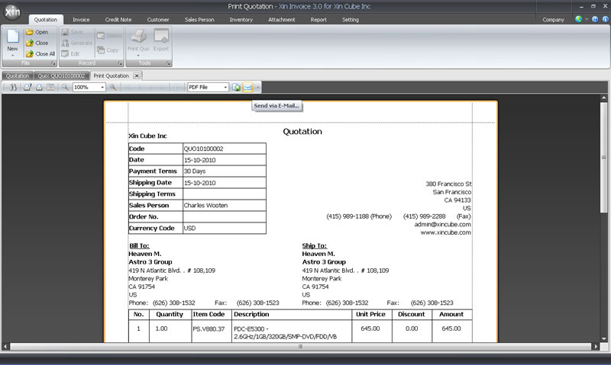611x365 pixels.
Task: Open the Record group dialog launcher
Action: [120, 63]
